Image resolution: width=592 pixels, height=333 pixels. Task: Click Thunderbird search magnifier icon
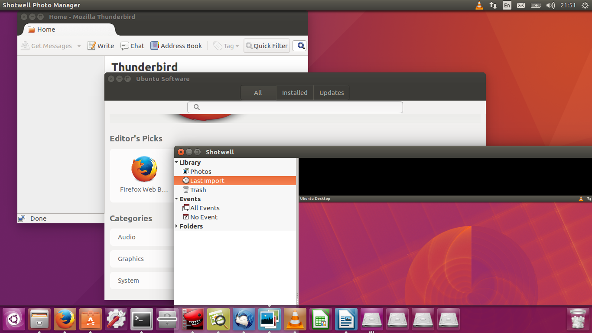point(301,46)
